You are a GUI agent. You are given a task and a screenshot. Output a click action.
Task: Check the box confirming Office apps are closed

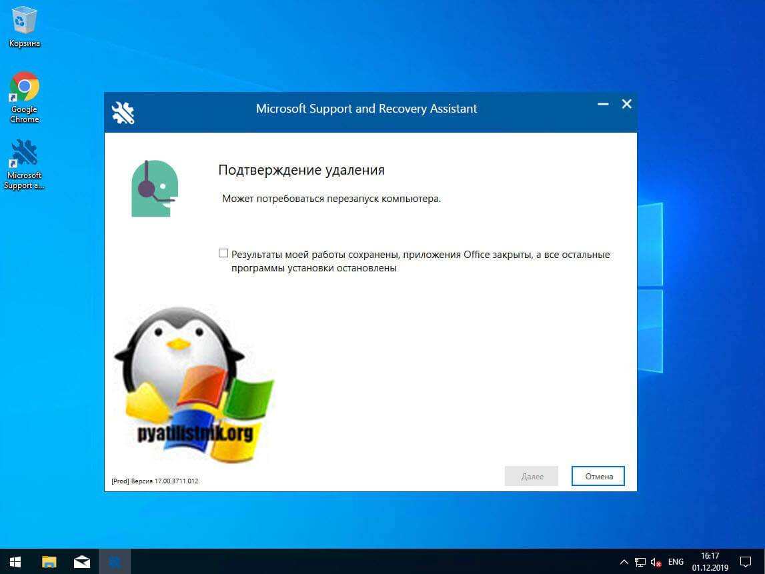point(224,253)
